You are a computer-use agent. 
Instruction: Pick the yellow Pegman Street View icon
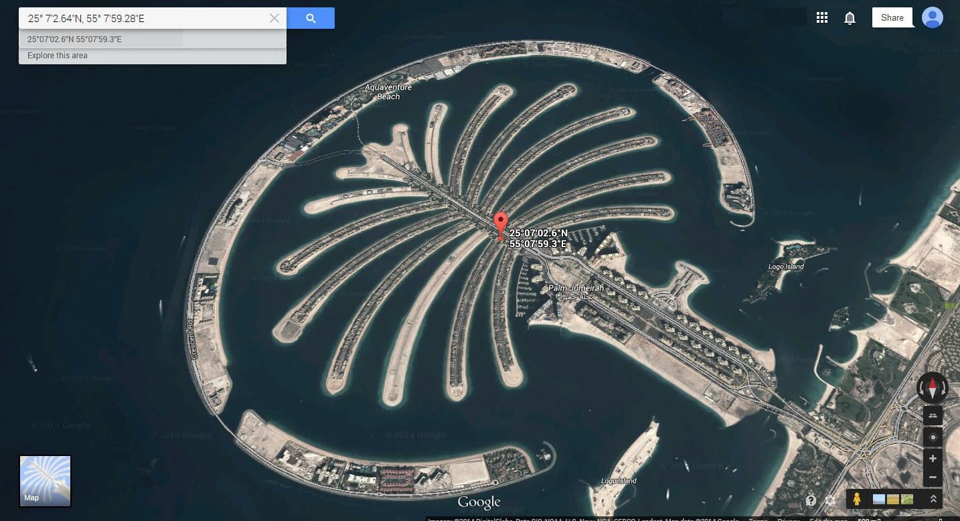[x=857, y=499]
